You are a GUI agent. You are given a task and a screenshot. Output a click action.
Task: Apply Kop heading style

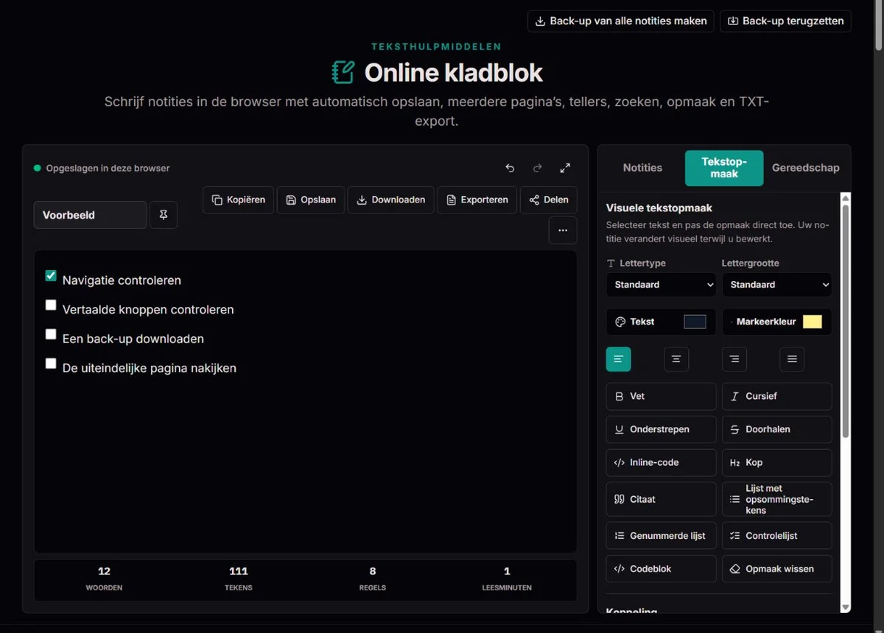pos(776,462)
